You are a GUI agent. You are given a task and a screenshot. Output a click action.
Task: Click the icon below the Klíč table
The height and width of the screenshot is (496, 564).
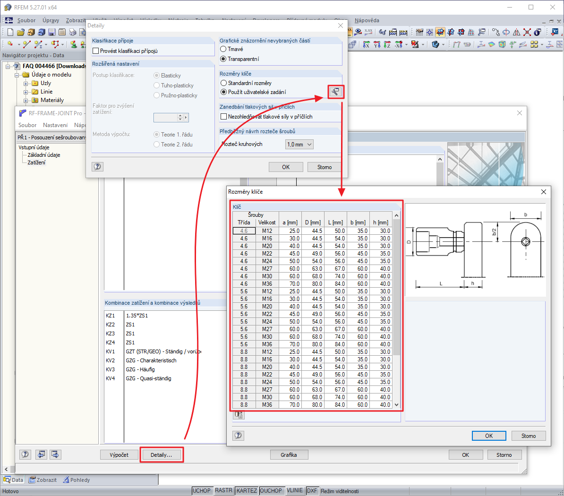click(x=239, y=415)
